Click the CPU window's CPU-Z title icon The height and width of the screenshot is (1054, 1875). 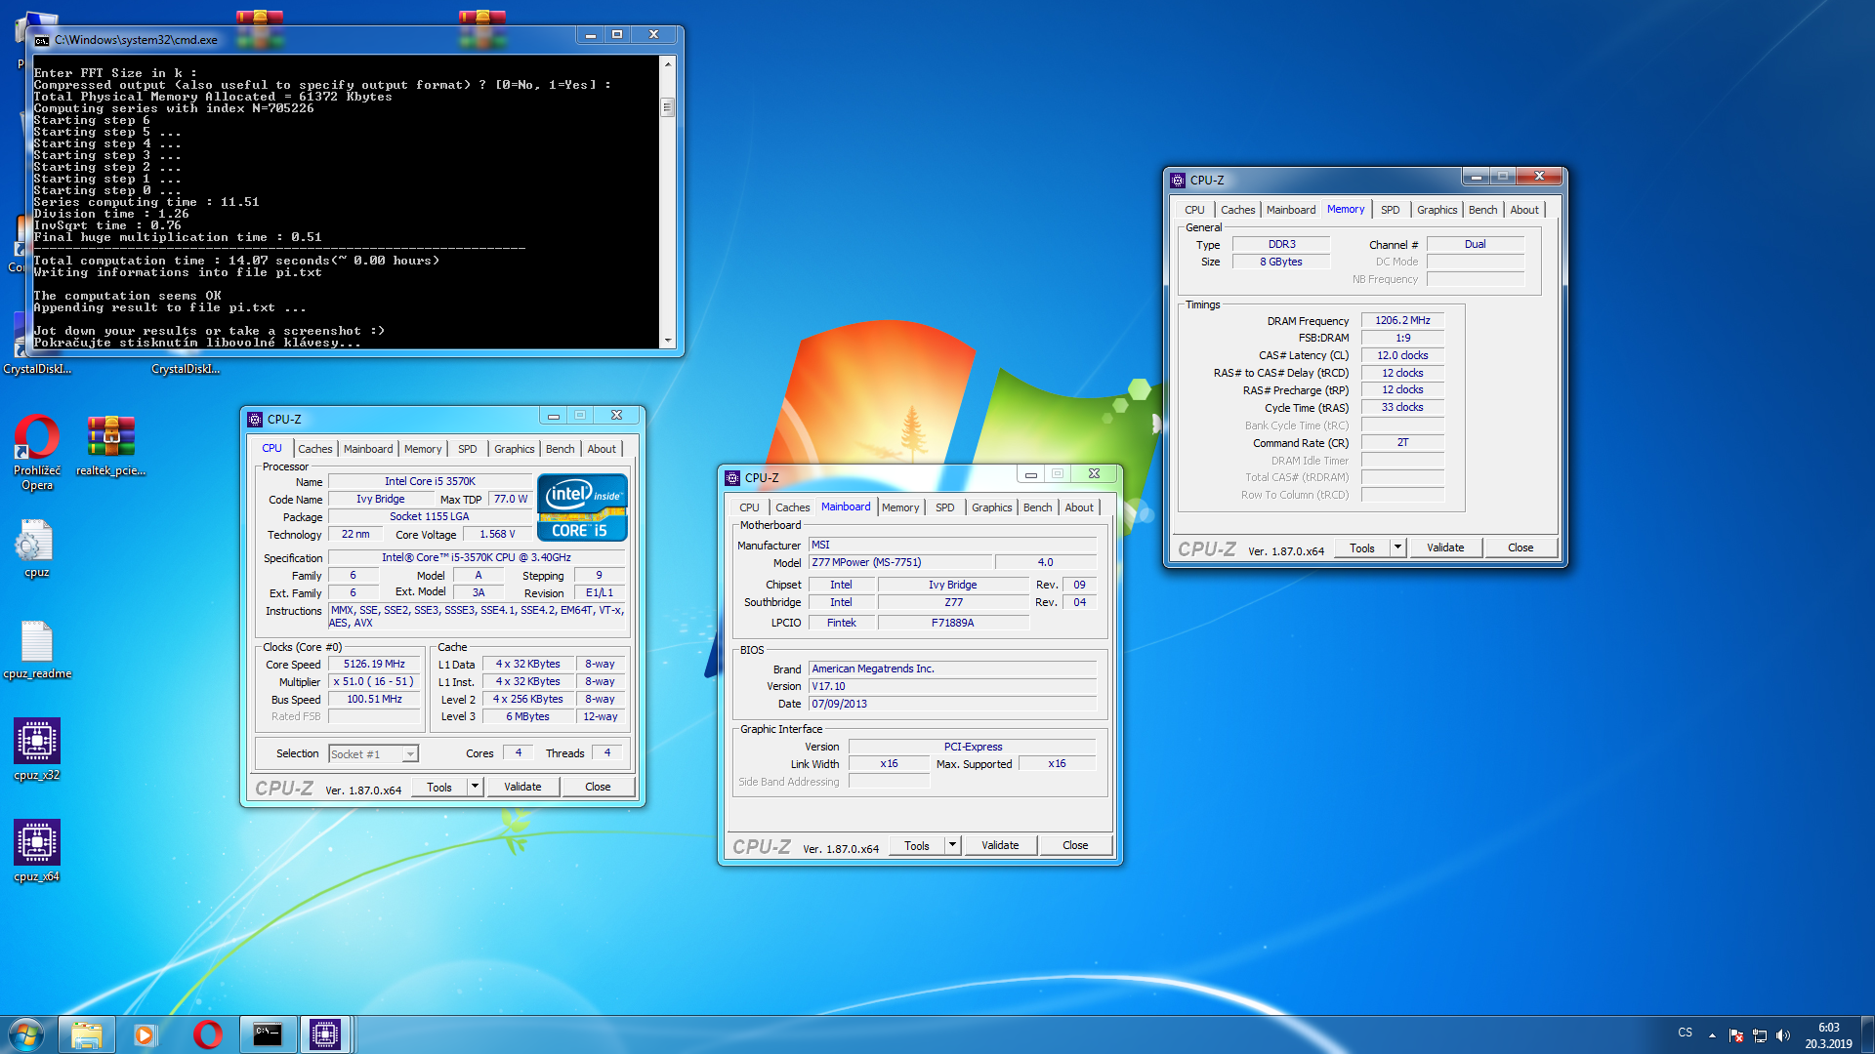pos(255,419)
